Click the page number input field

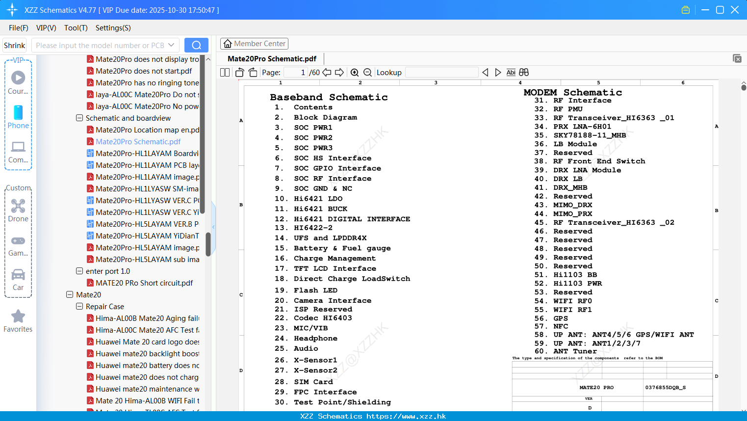[x=295, y=72]
